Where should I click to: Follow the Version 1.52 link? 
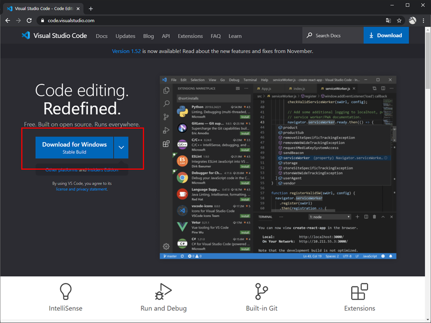[126, 51]
